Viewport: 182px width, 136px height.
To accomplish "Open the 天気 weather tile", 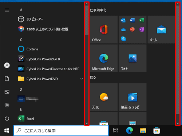I will pyautogui.click(x=104, y=97).
